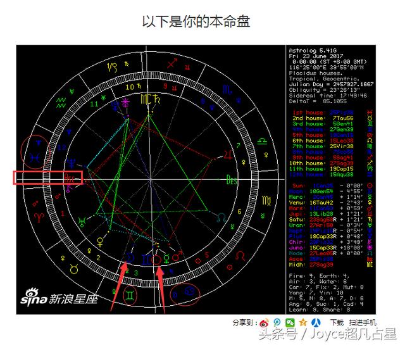The height and width of the screenshot is (347, 405).
Task: Share to Qzone with the star icon
Action: pos(302,322)
